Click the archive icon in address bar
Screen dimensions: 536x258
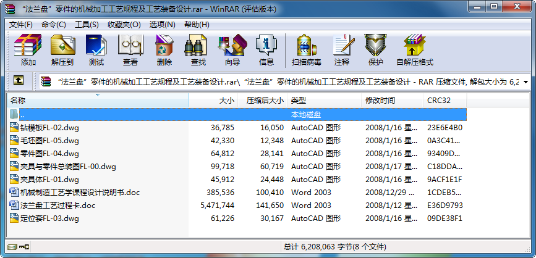coord(46,82)
